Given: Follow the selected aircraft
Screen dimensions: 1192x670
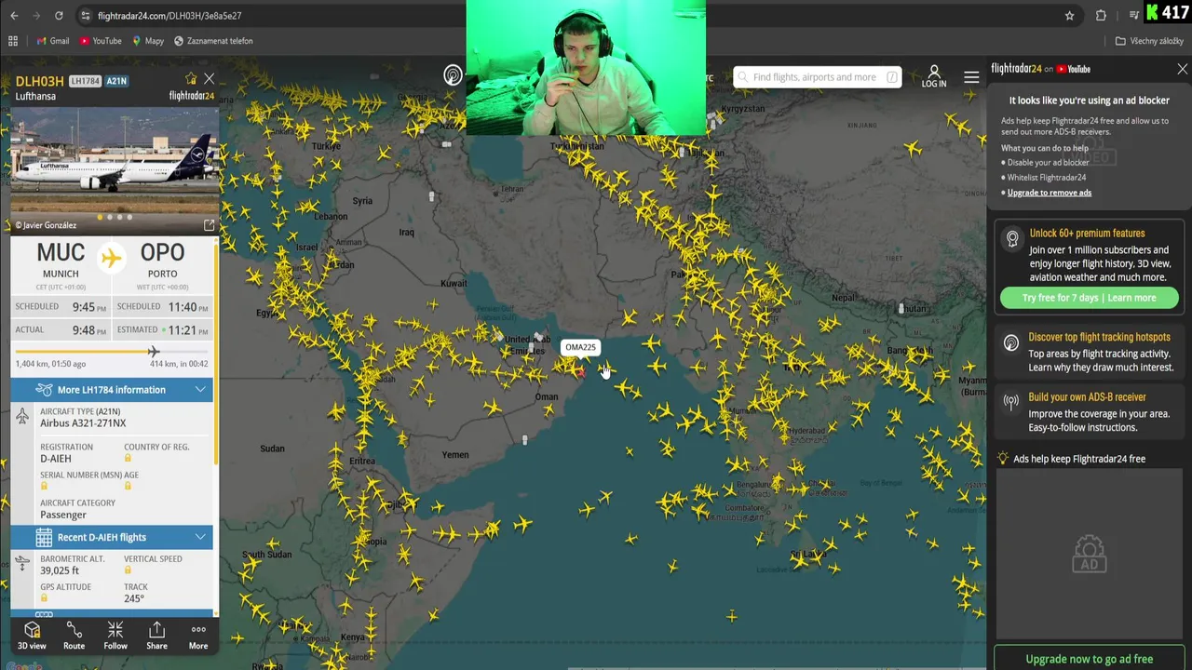Looking at the screenshot, I should coord(115,636).
